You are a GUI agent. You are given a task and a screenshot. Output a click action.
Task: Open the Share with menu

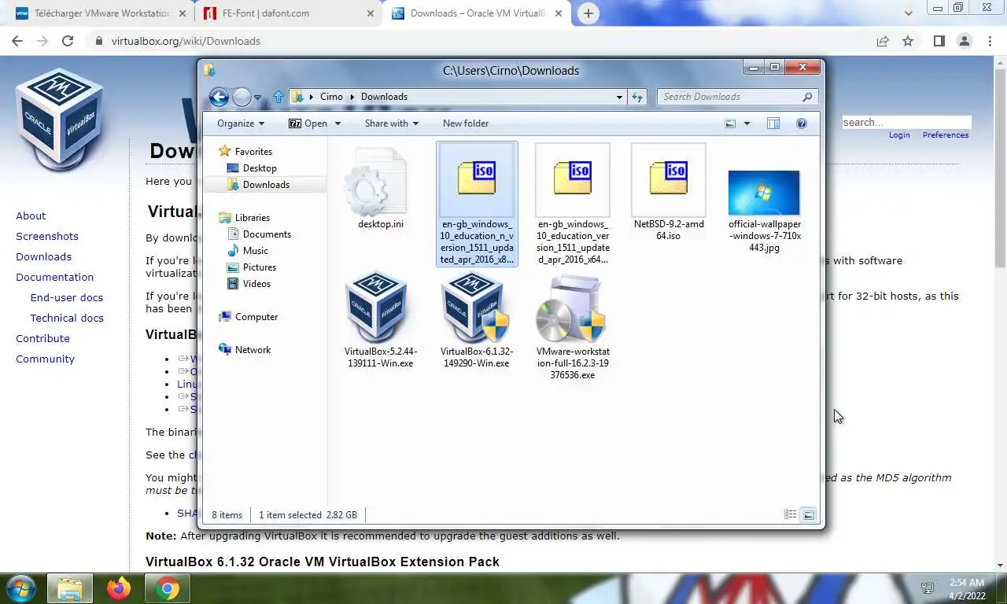(392, 123)
